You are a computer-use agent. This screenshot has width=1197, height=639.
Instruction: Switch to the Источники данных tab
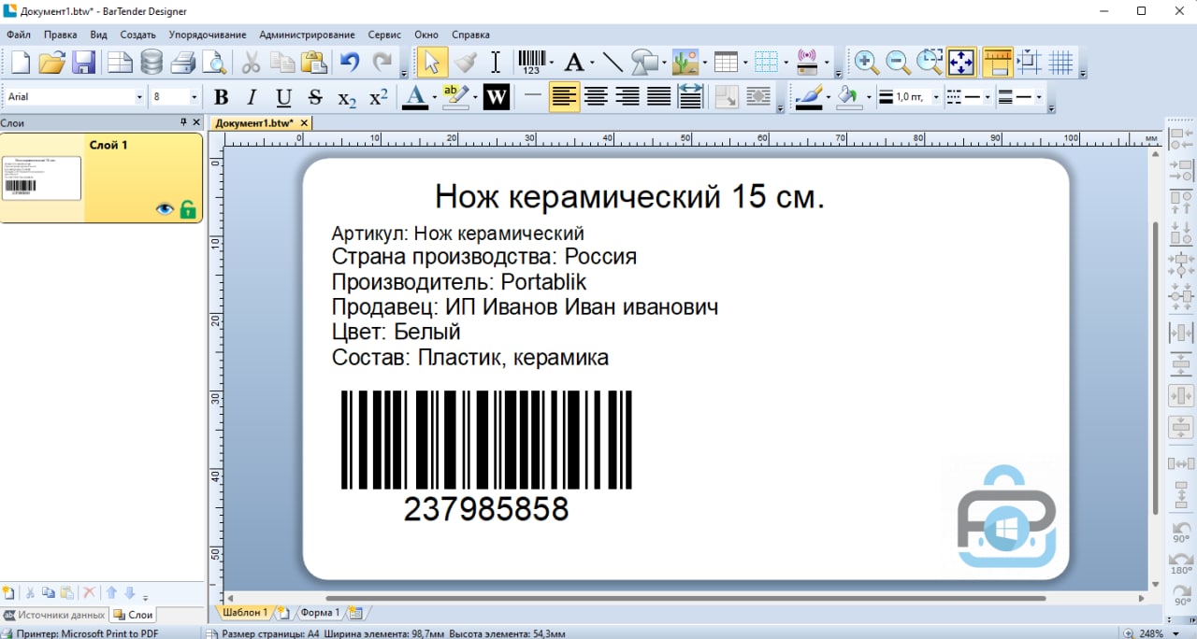click(x=54, y=615)
